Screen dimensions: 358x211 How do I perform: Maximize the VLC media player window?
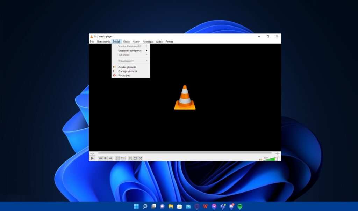[268, 37]
